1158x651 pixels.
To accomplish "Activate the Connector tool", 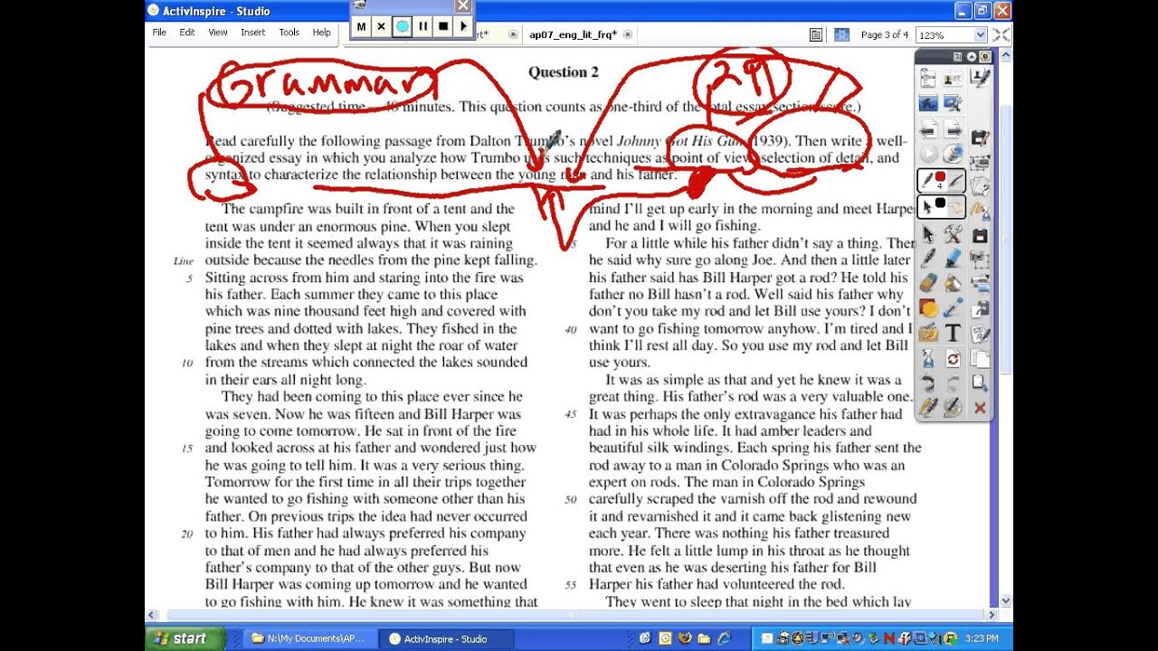I will [953, 308].
